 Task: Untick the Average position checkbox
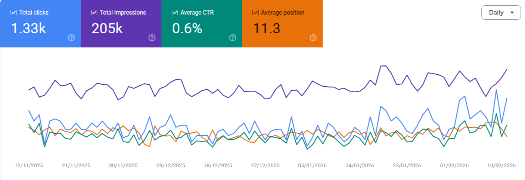click(256, 13)
